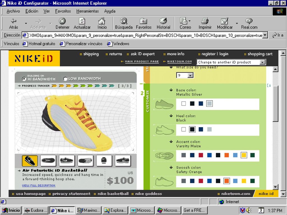Image resolution: width=287 pixels, height=215 pixels.
Task: Click the Detener stop icon
Action: coord(62,21)
